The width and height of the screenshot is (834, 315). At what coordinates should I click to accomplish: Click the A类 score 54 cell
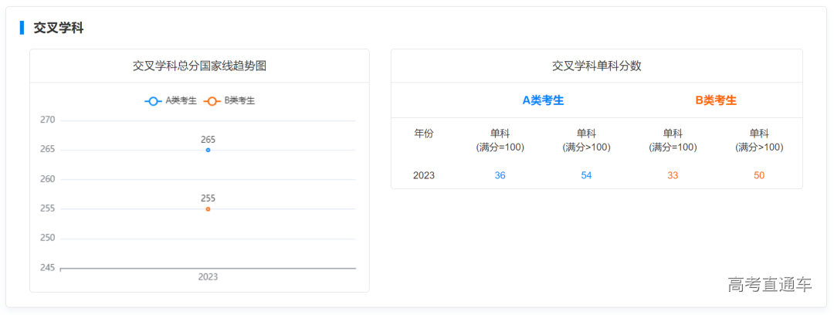[x=586, y=175]
